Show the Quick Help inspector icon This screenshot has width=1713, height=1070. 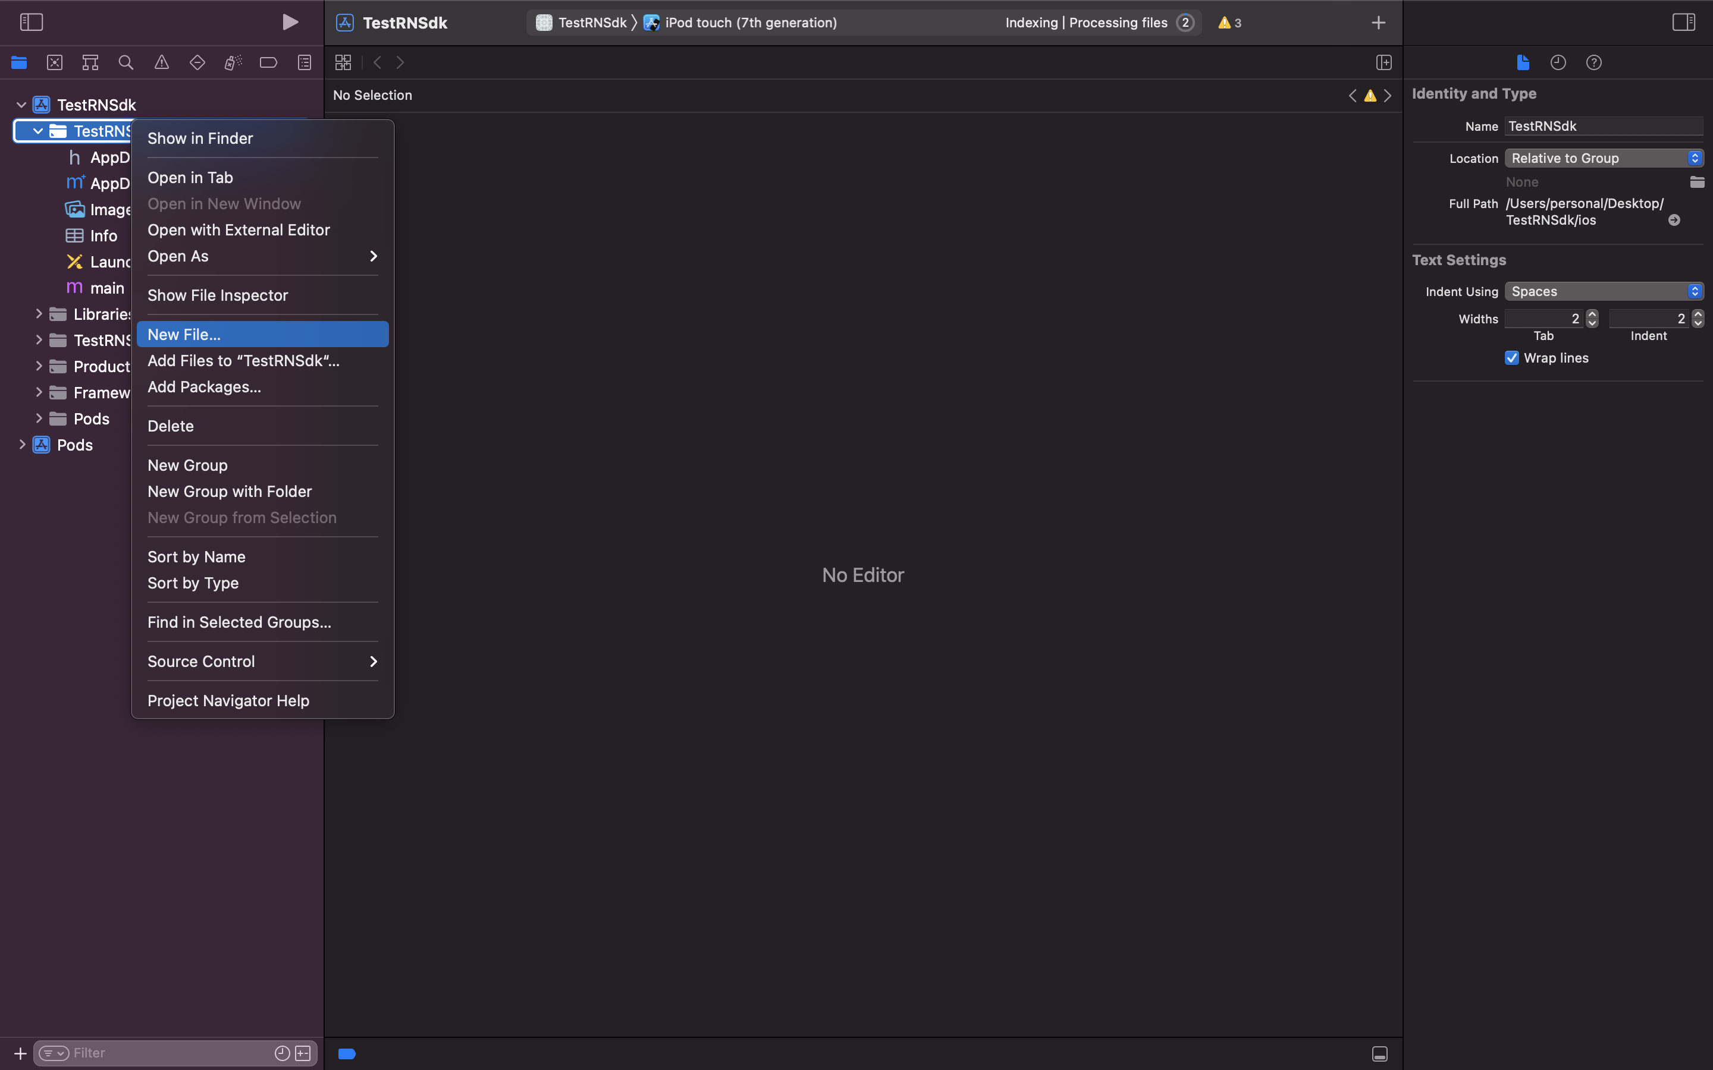coord(1593,63)
